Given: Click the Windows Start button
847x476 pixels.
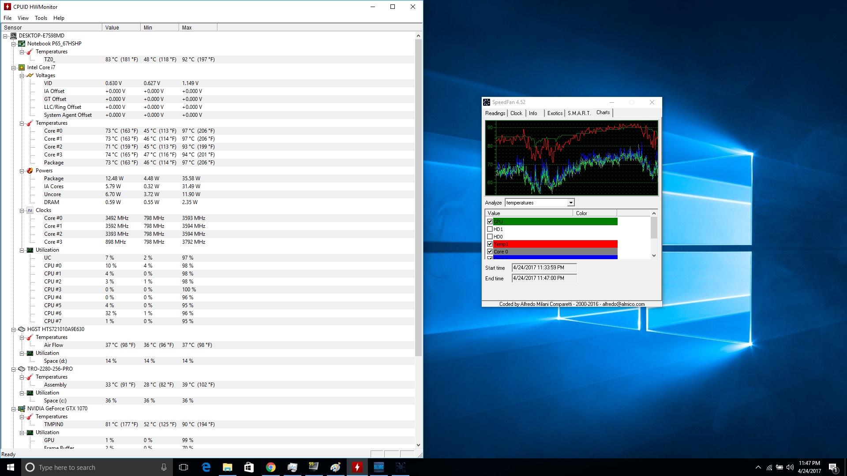Looking at the screenshot, I should coord(11,467).
